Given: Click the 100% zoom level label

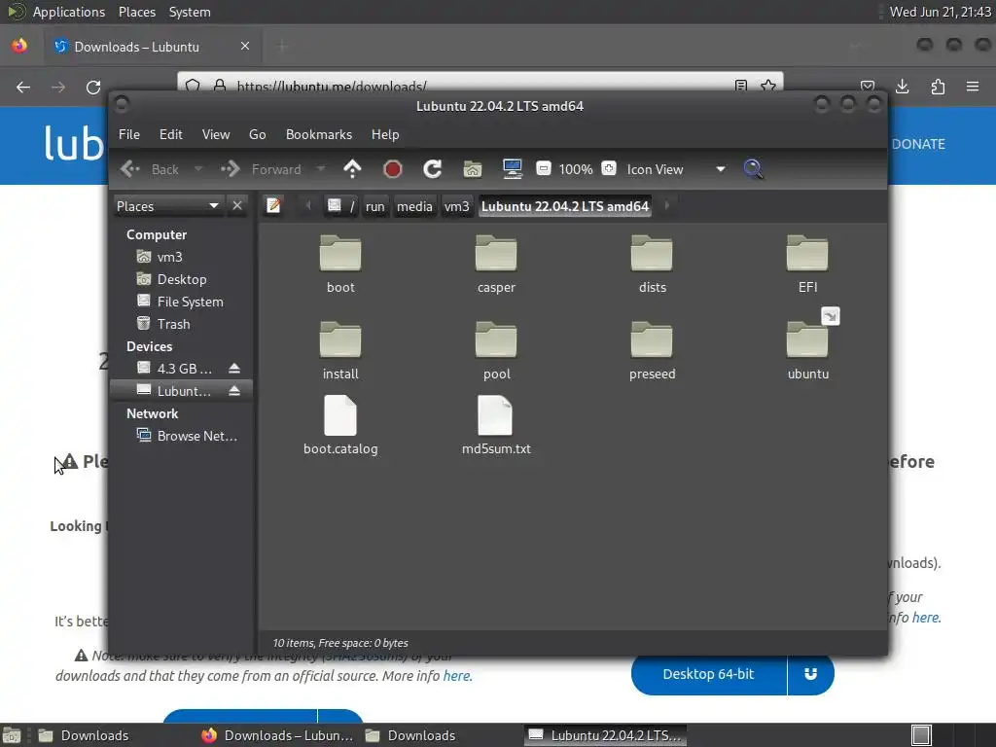Looking at the screenshot, I should pos(576,169).
